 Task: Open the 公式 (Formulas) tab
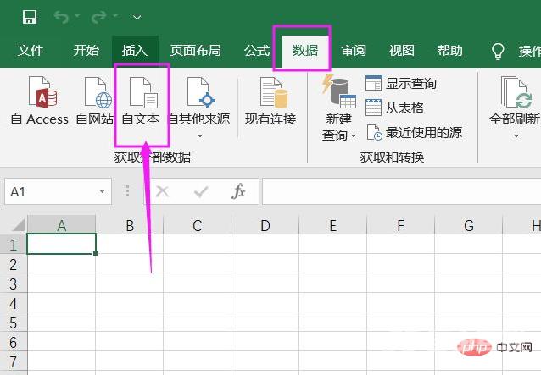(x=257, y=51)
